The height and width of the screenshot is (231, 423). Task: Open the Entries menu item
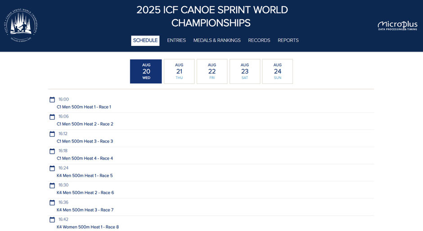click(x=176, y=40)
